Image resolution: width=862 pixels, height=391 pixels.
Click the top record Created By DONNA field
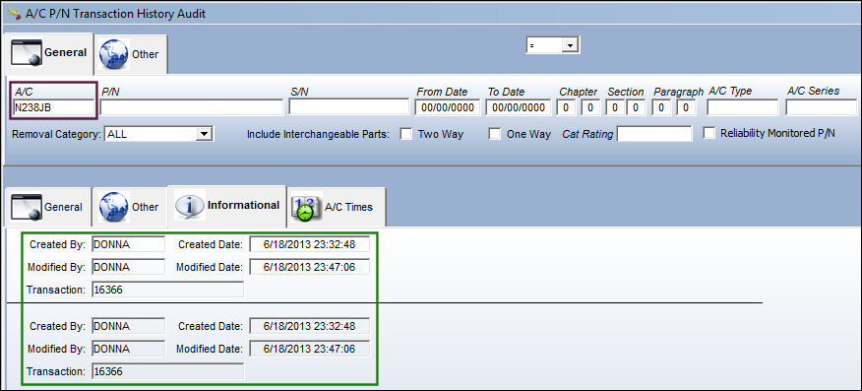[128, 244]
